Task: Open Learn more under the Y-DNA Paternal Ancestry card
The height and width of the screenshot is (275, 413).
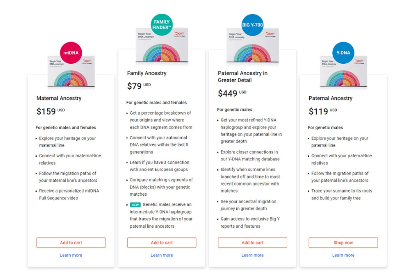Action: [x=343, y=255]
